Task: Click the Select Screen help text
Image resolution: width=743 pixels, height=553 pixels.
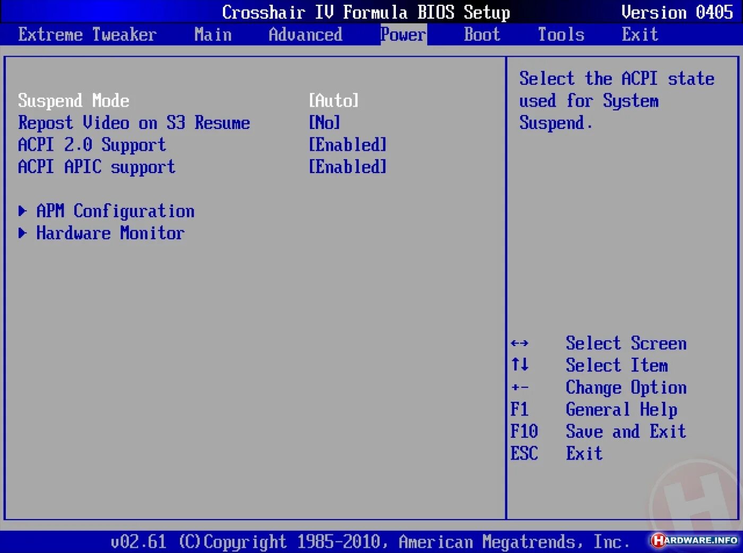Action: point(626,343)
